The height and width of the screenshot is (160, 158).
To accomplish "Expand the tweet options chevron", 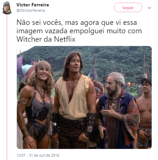I will tap(149, 8).
